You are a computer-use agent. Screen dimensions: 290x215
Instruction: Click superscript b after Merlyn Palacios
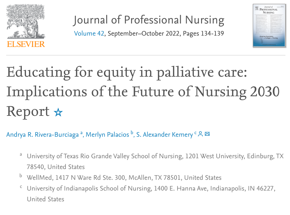[x=132, y=132]
